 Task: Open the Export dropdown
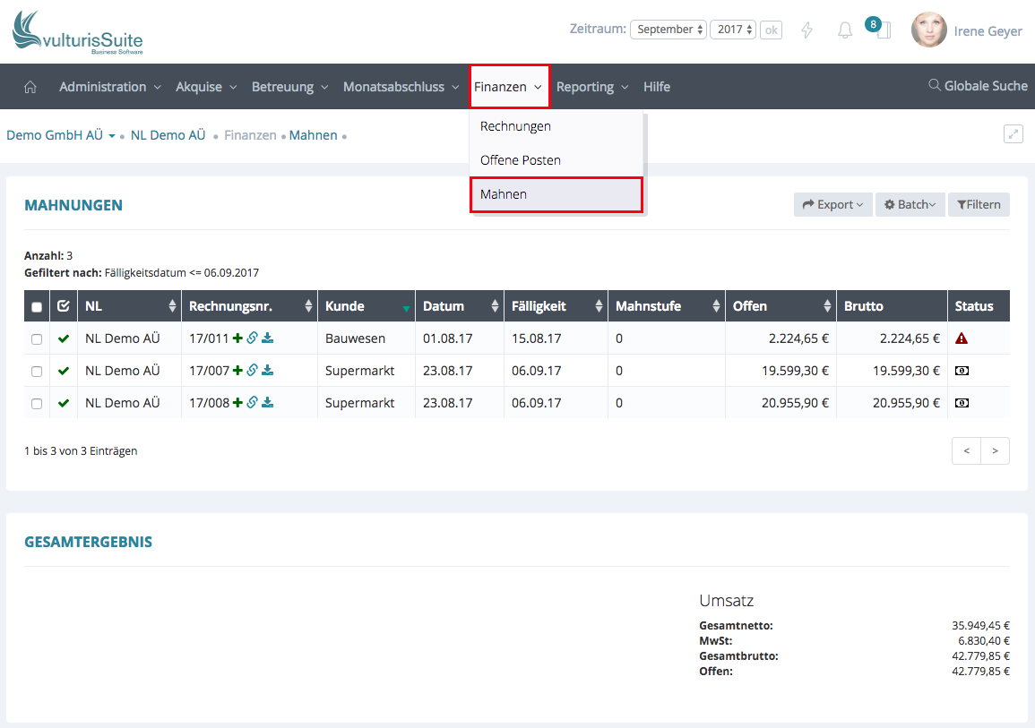pos(832,205)
